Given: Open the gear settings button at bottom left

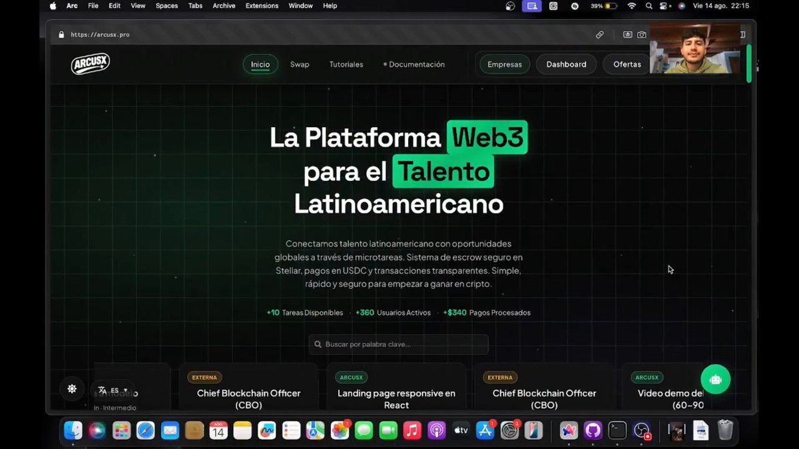Looking at the screenshot, I should tap(72, 389).
